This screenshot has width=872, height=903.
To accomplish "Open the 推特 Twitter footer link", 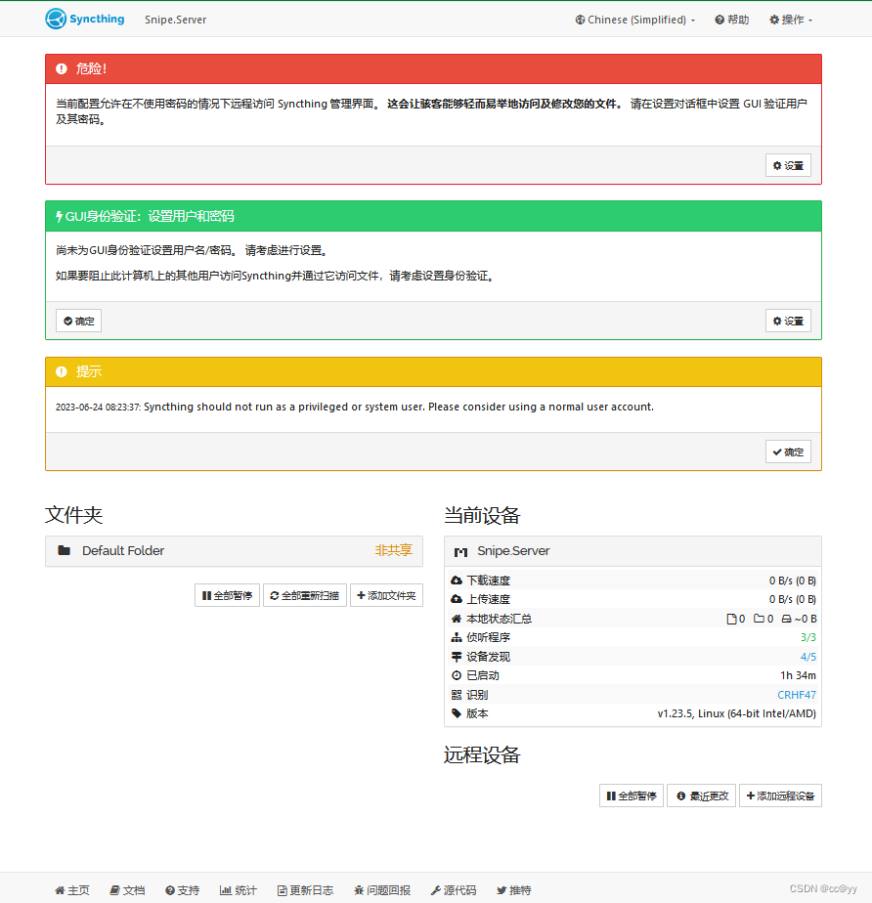I will (514, 890).
